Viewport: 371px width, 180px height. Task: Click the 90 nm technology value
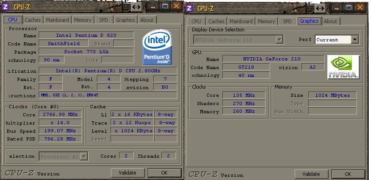52,60
